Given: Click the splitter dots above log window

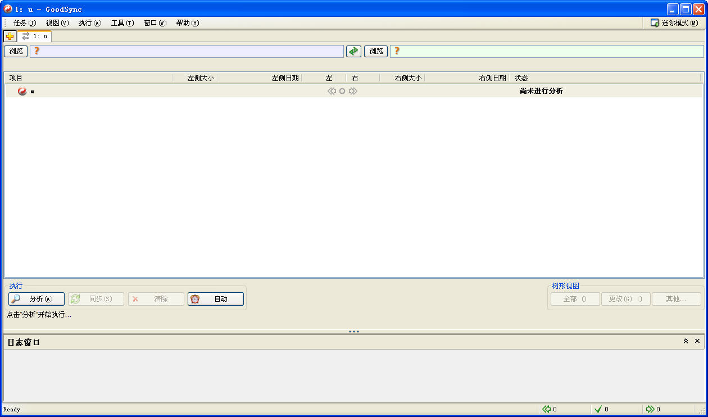Looking at the screenshot, I should (x=354, y=332).
